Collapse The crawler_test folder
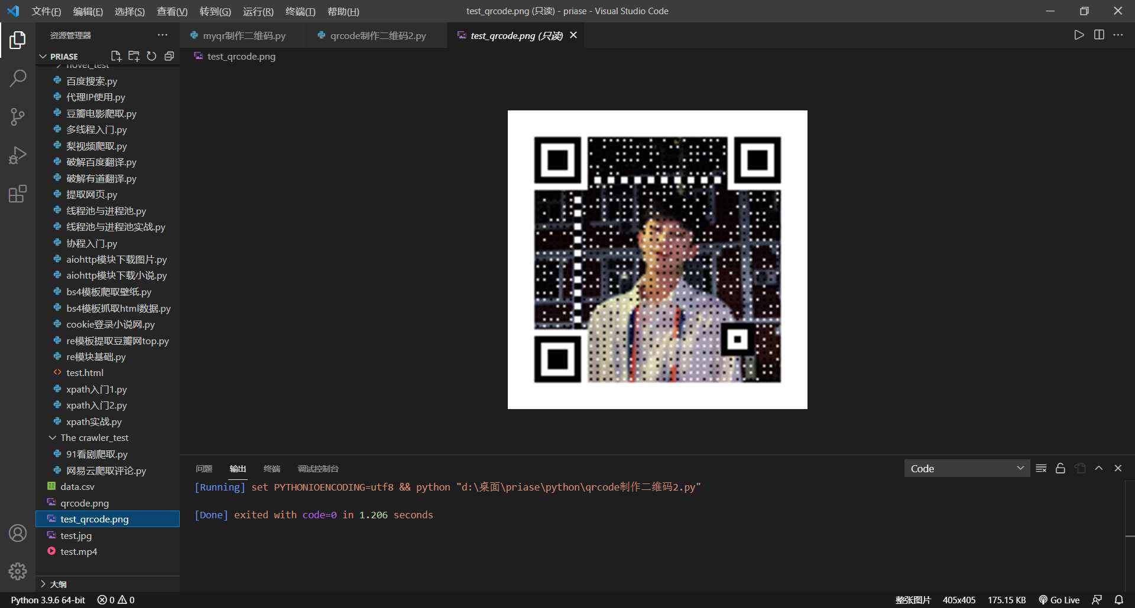Screen dimensions: 1135x608 point(94,437)
